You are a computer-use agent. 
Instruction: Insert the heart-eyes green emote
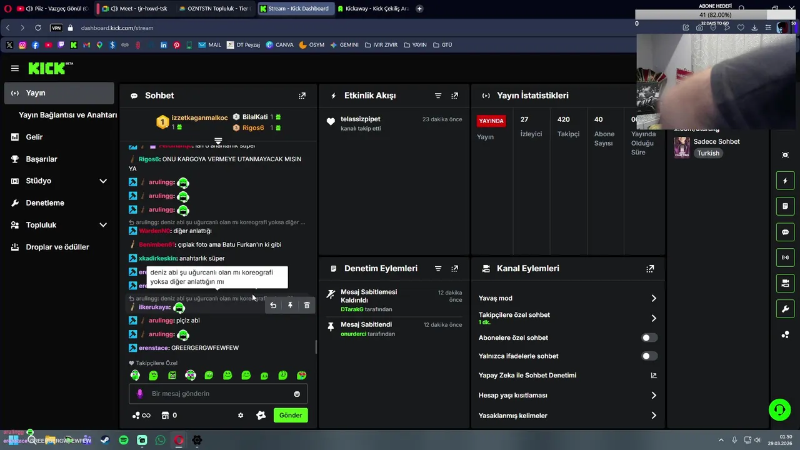[x=301, y=376]
